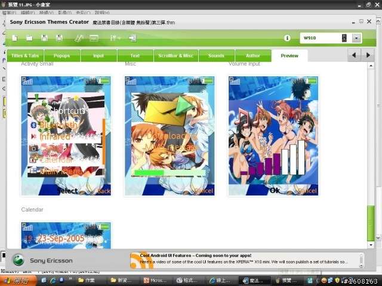382x286 pixels.
Task: Click the Misc downloading preview thumbnail
Action: (x=170, y=136)
